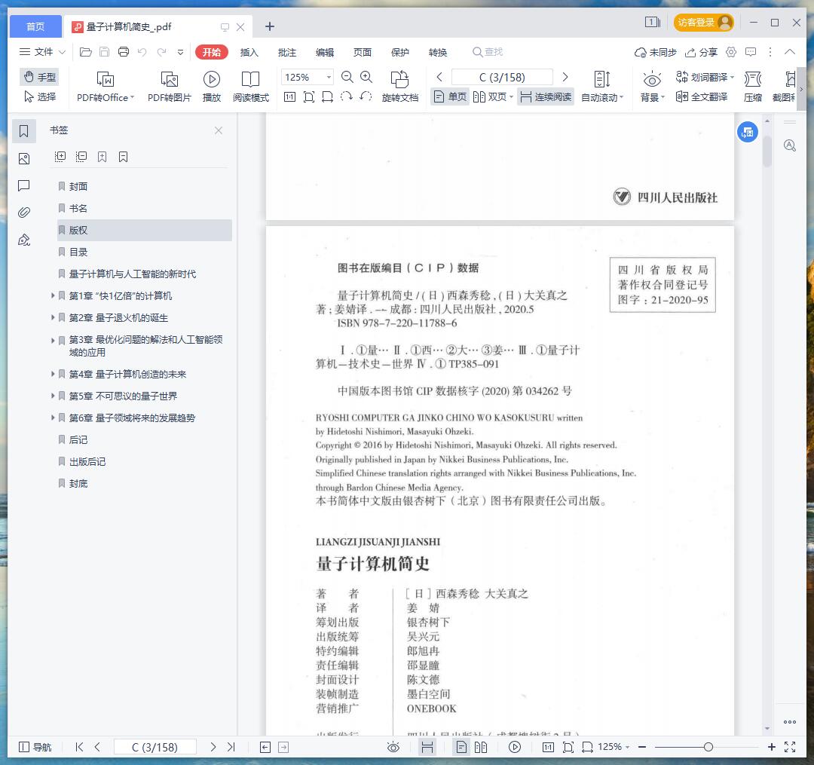Image resolution: width=814 pixels, height=765 pixels.
Task: Click the PDF转图片 icon
Action: [170, 86]
